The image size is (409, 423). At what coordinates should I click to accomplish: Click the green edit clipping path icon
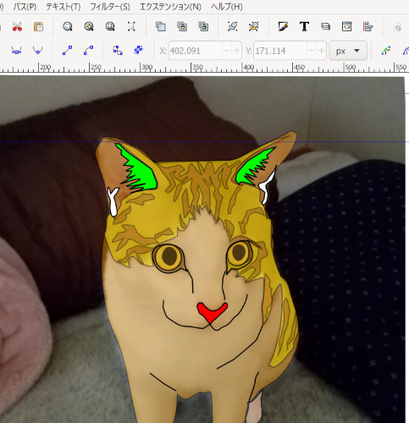pos(386,51)
